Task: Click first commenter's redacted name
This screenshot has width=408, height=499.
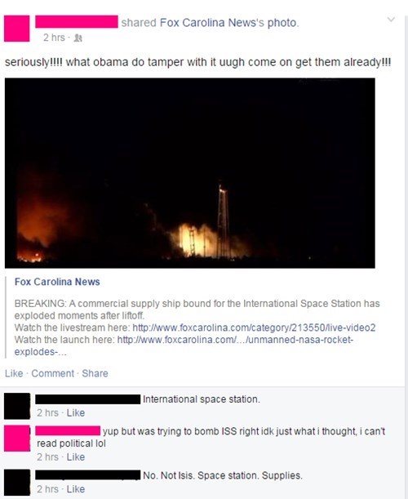Action: point(88,399)
